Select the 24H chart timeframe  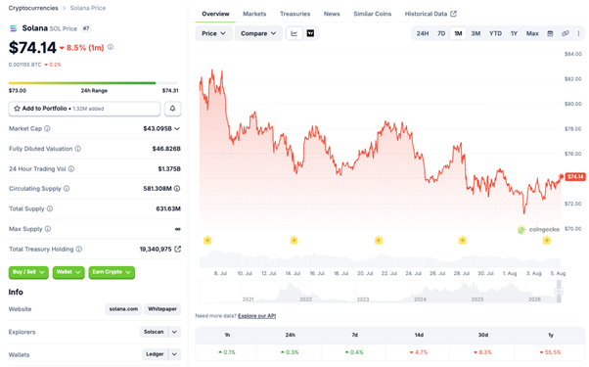[423, 33]
